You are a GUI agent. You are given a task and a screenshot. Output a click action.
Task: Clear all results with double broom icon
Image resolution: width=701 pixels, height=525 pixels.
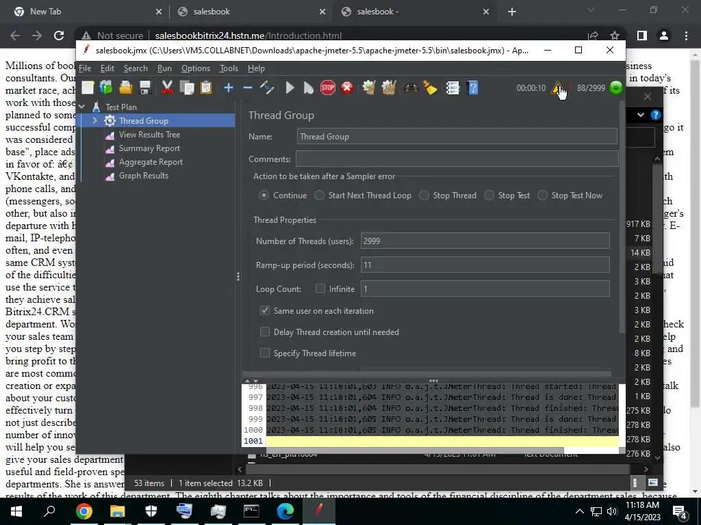tap(389, 87)
